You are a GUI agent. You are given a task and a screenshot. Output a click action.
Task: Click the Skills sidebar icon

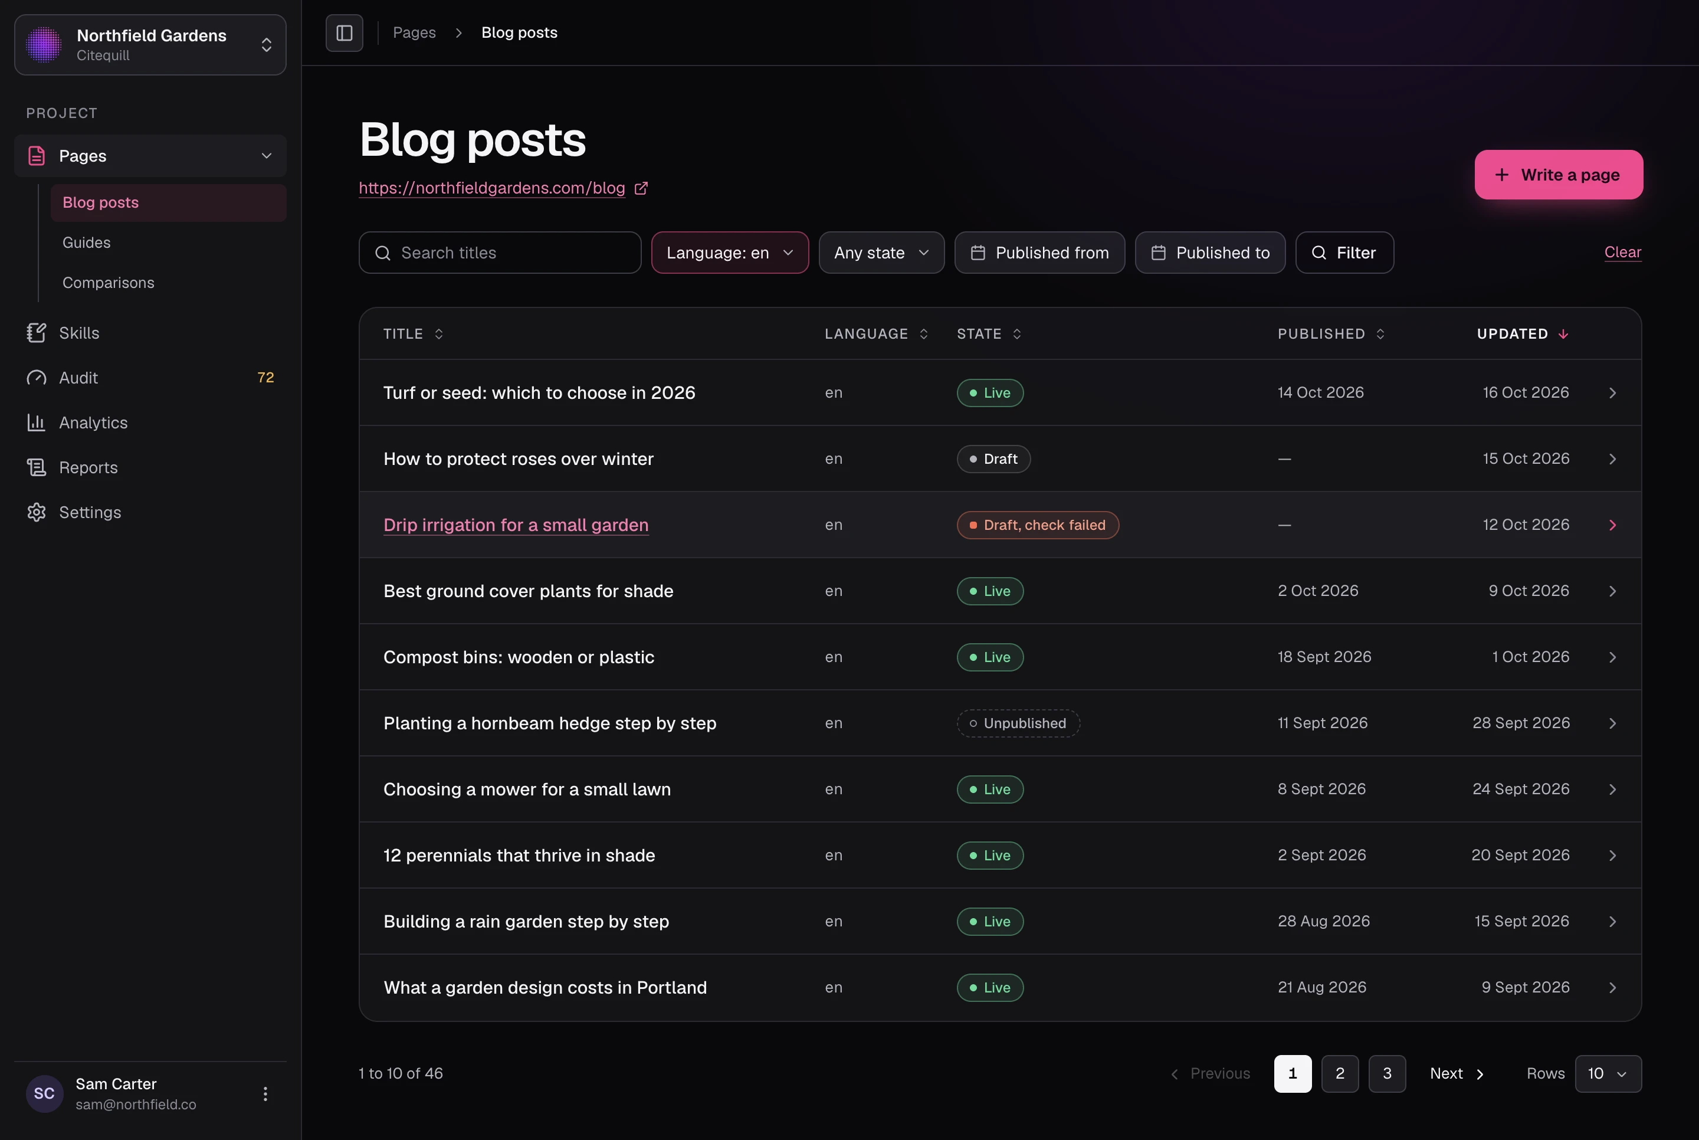click(x=37, y=333)
